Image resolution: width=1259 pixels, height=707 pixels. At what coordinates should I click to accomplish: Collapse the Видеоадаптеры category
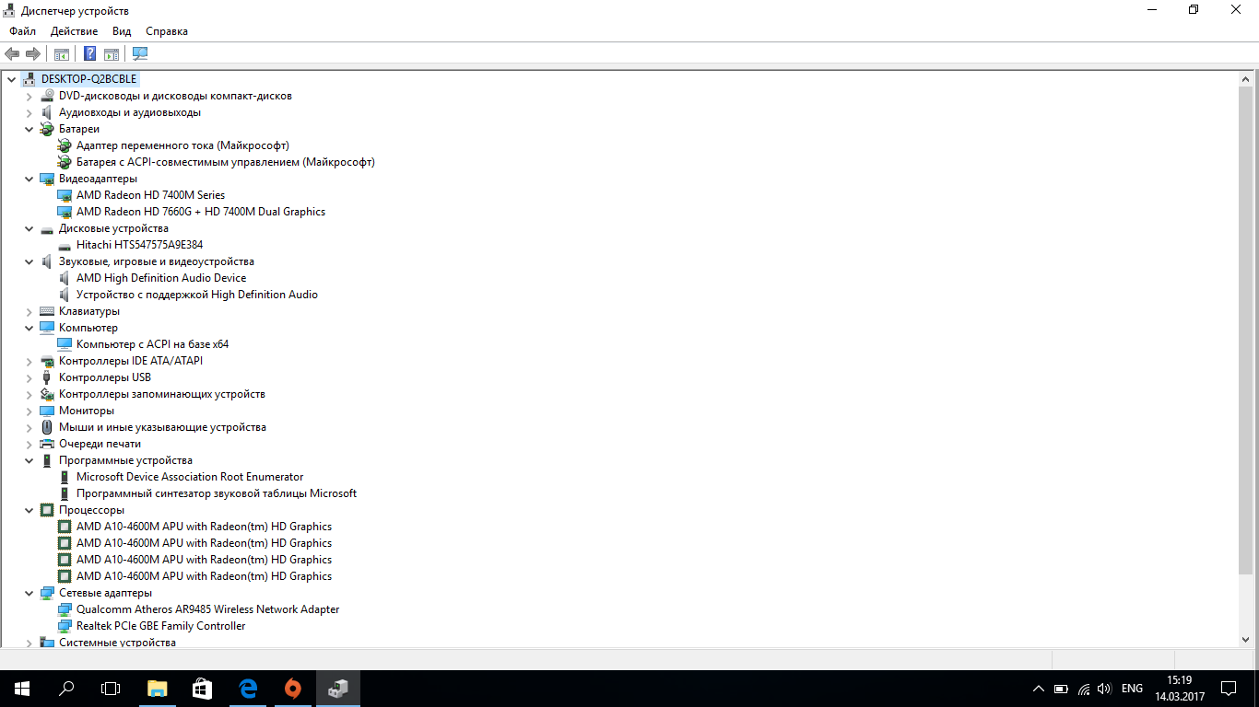point(29,179)
